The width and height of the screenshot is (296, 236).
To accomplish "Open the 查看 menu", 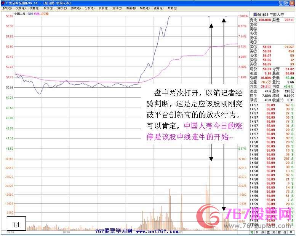I will tap(158, 8).
